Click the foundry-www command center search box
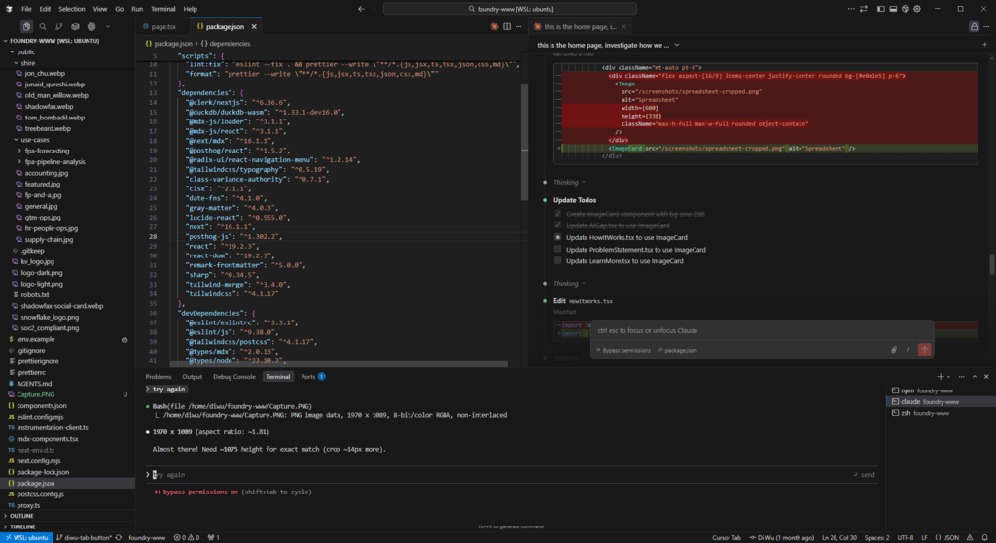The width and height of the screenshot is (996, 543). pyautogui.click(x=510, y=9)
